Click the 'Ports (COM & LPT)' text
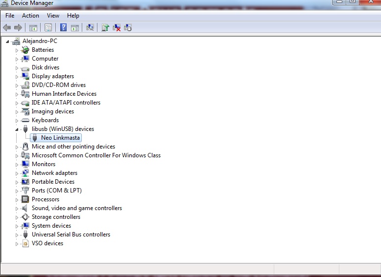The image size is (381, 277). 57,191
